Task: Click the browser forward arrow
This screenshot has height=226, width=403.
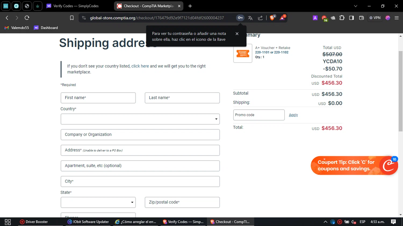Action: tap(17, 18)
